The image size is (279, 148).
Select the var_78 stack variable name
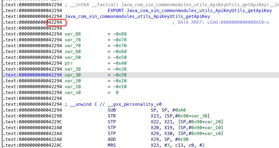click(73, 40)
